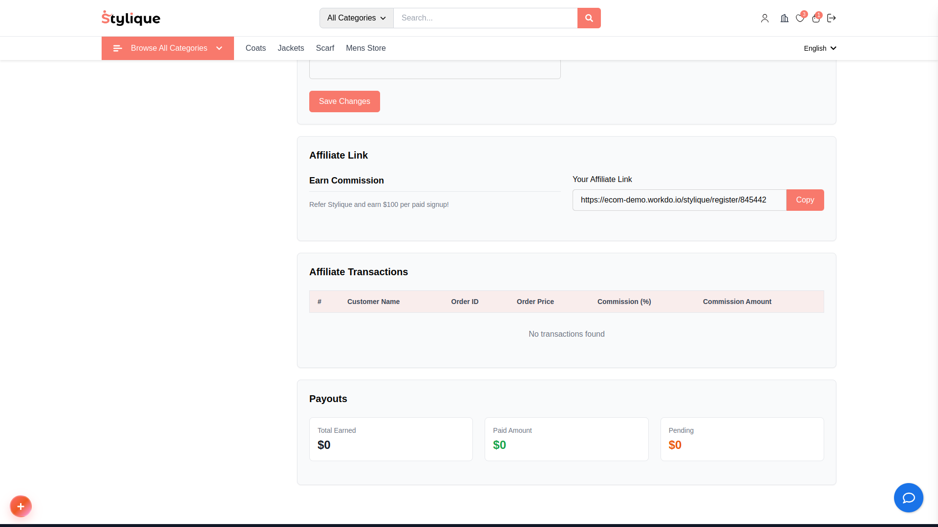Click the Total Earned card

click(391, 439)
